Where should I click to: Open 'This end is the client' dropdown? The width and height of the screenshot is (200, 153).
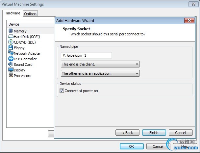100,64
